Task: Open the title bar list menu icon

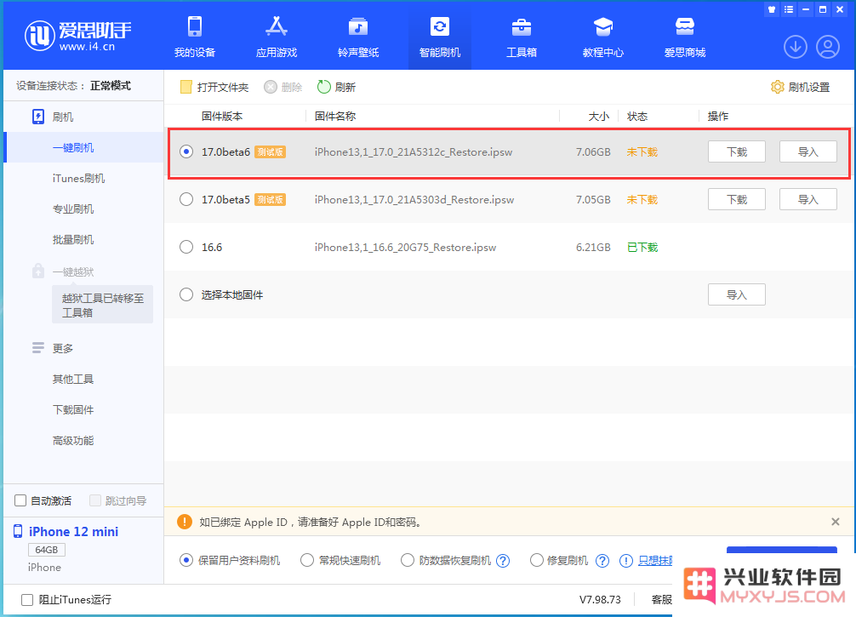Action: click(788, 9)
